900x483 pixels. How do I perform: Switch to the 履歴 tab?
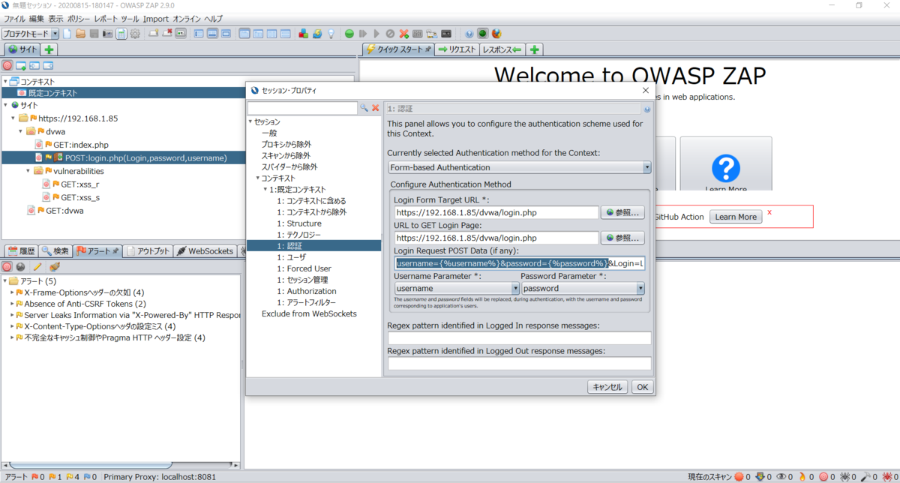click(x=20, y=250)
